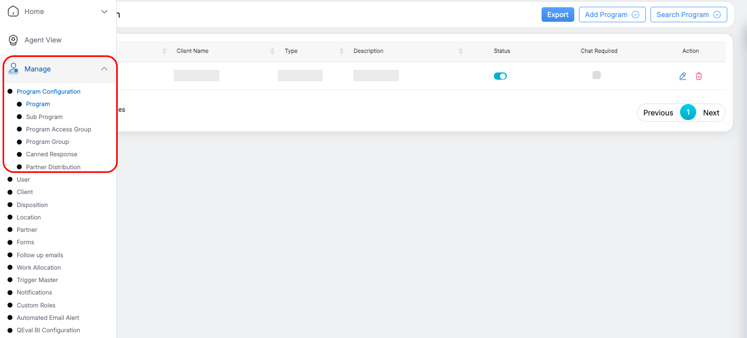Click the red trash delete icon
The image size is (747, 338).
tap(699, 76)
